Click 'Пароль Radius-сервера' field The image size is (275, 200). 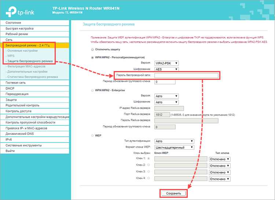point(186,121)
